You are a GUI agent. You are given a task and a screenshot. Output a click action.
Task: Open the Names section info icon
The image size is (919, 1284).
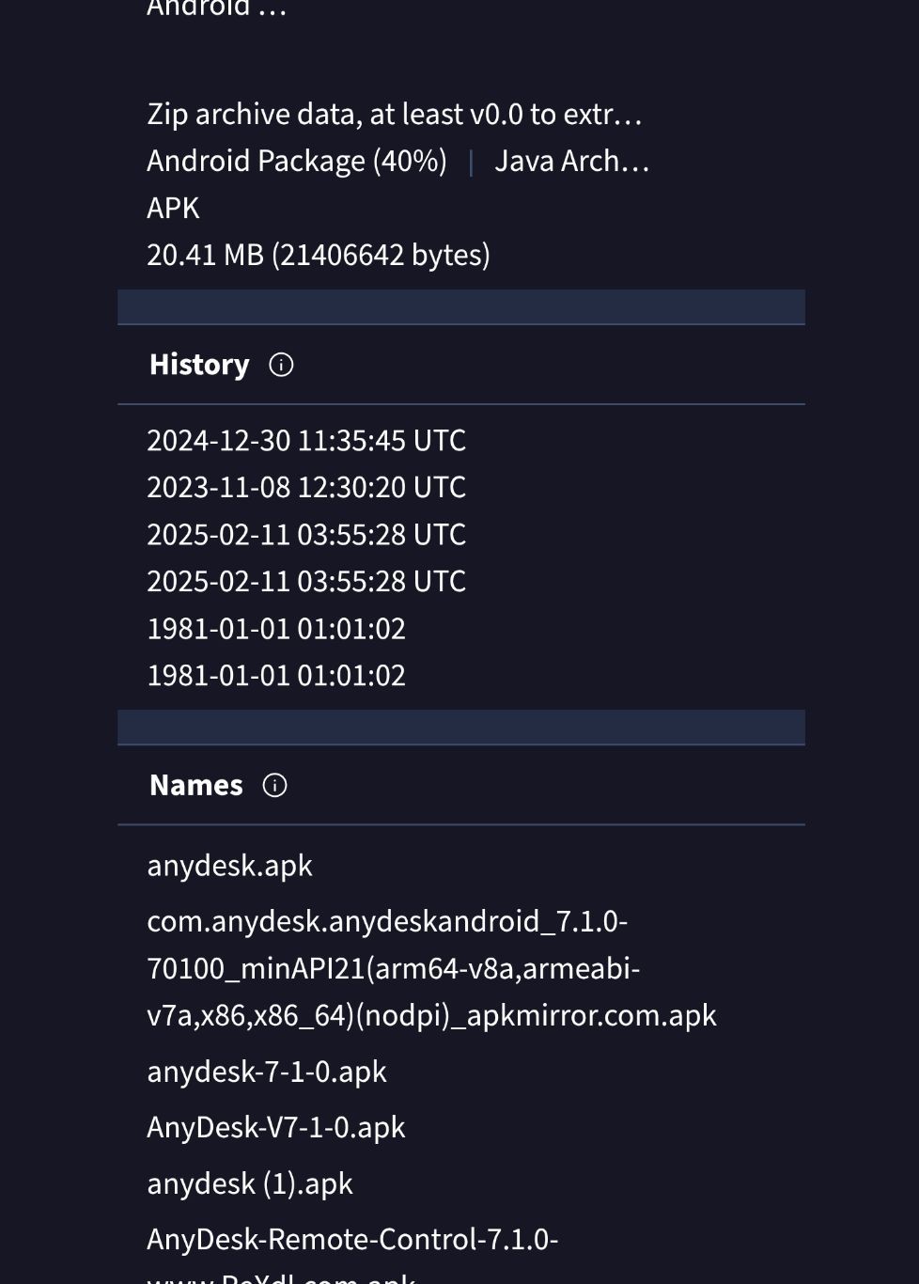(274, 785)
